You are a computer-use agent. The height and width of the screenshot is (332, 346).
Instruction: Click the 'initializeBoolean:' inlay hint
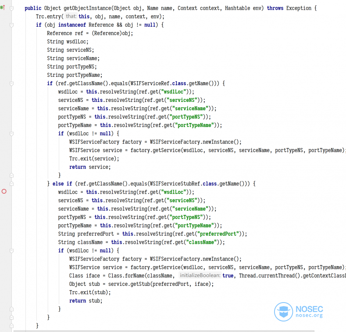pos(200,275)
